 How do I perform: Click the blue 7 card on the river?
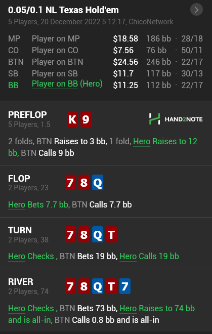coord(125,286)
